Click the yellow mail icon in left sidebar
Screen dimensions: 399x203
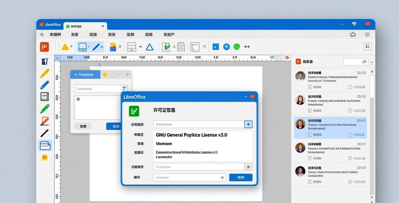(45, 157)
